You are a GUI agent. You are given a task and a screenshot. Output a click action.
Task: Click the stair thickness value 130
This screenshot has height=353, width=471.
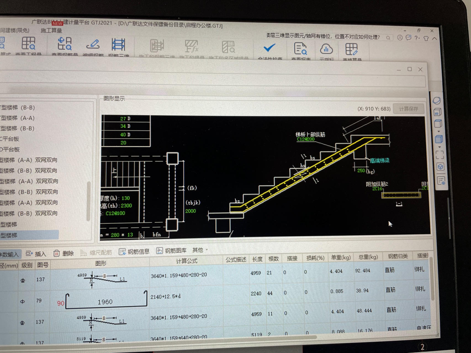pos(125,198)
